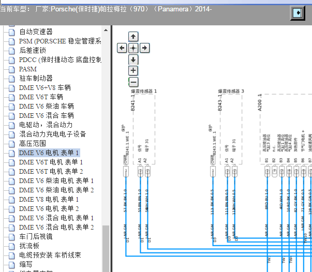Select highlighted DME V6 电机 表单 1
This screenshot has height=272, width=312.
[49, 153]
